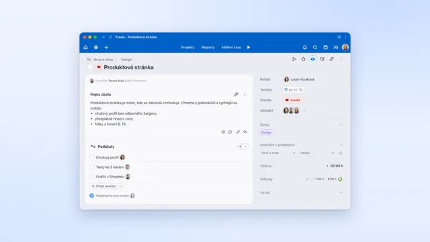Click the Přidat podúkol button
The image size is (430, 242).
[x=103, y=186]
